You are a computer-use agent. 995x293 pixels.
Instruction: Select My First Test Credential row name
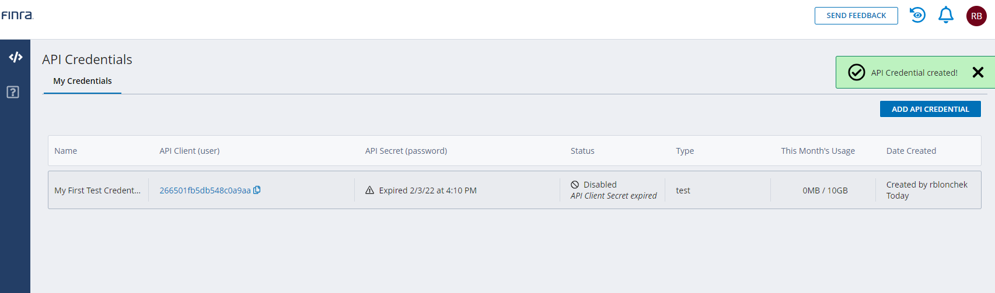97,190
